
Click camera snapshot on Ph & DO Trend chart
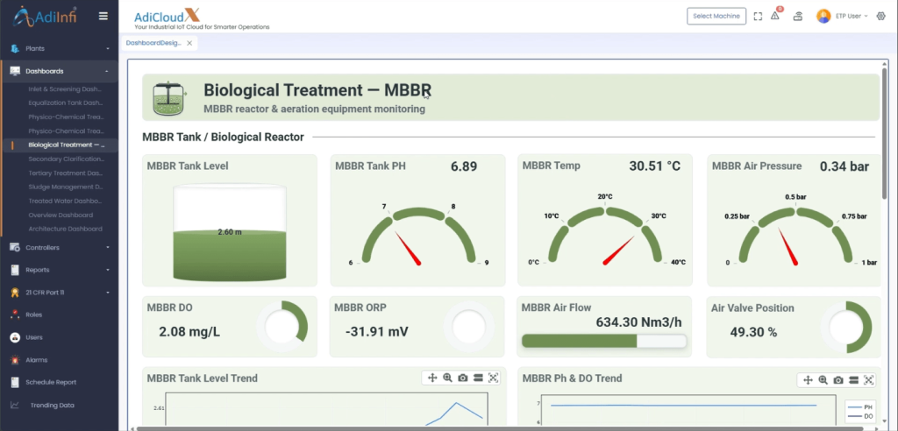pyautogui.click(x=838, y=380)
